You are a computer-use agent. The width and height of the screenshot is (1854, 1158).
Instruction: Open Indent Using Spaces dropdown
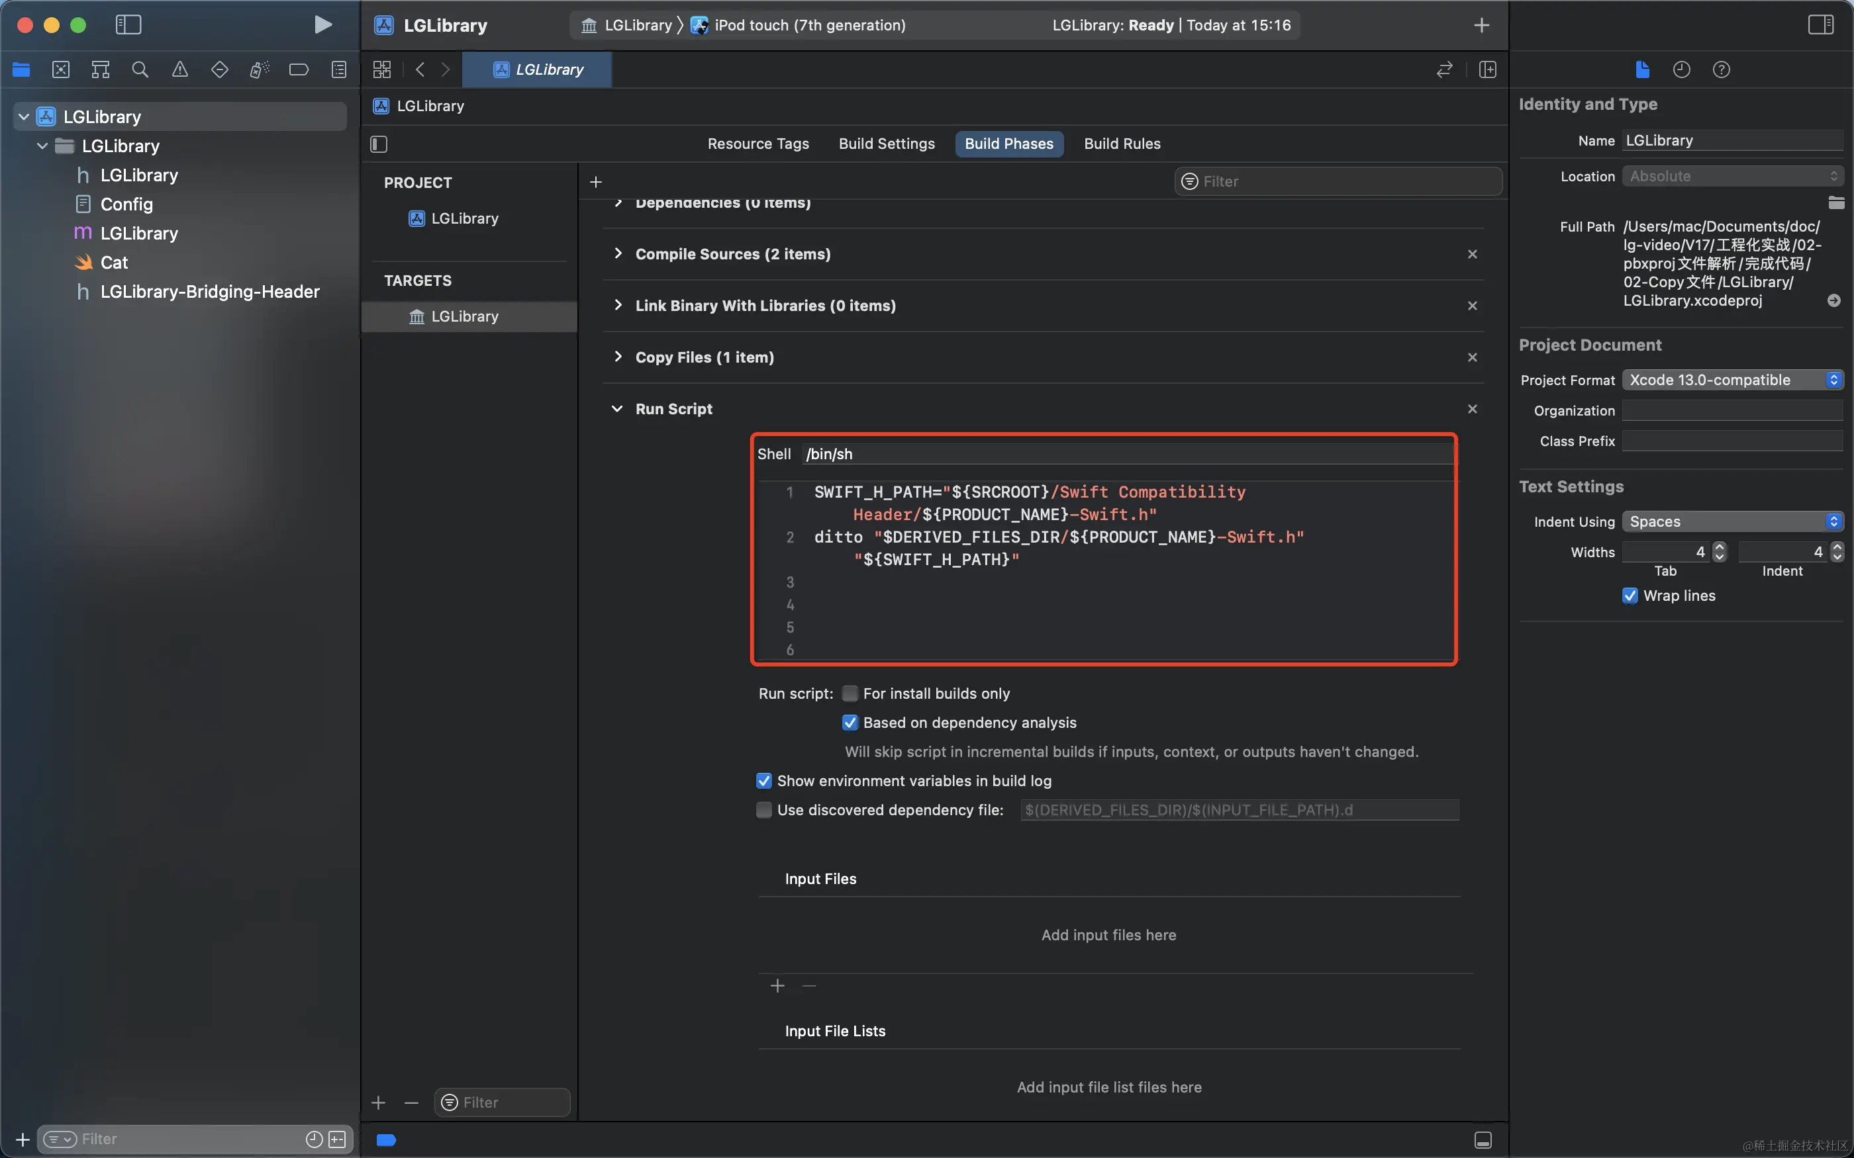(1732, 521)
